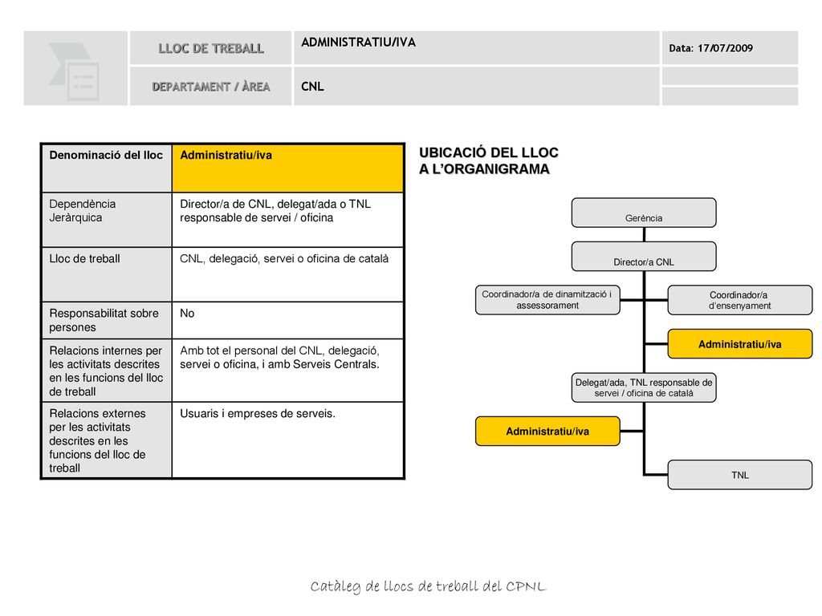The width and height of the screenshot is (822, 616).
Task: Select the 'UBICACIÓ DEL LLOC A L'ORGANIGRAMA' heading
Action: pos(489,160)
